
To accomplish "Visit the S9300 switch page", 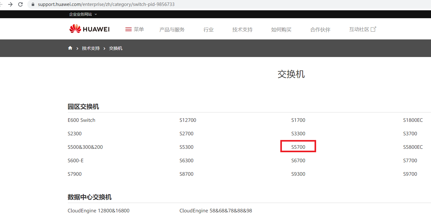I will 298,174.
